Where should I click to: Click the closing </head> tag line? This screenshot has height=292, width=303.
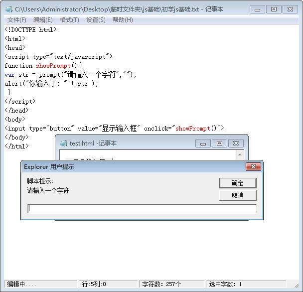pyautogui.click(x=16, y=110)
